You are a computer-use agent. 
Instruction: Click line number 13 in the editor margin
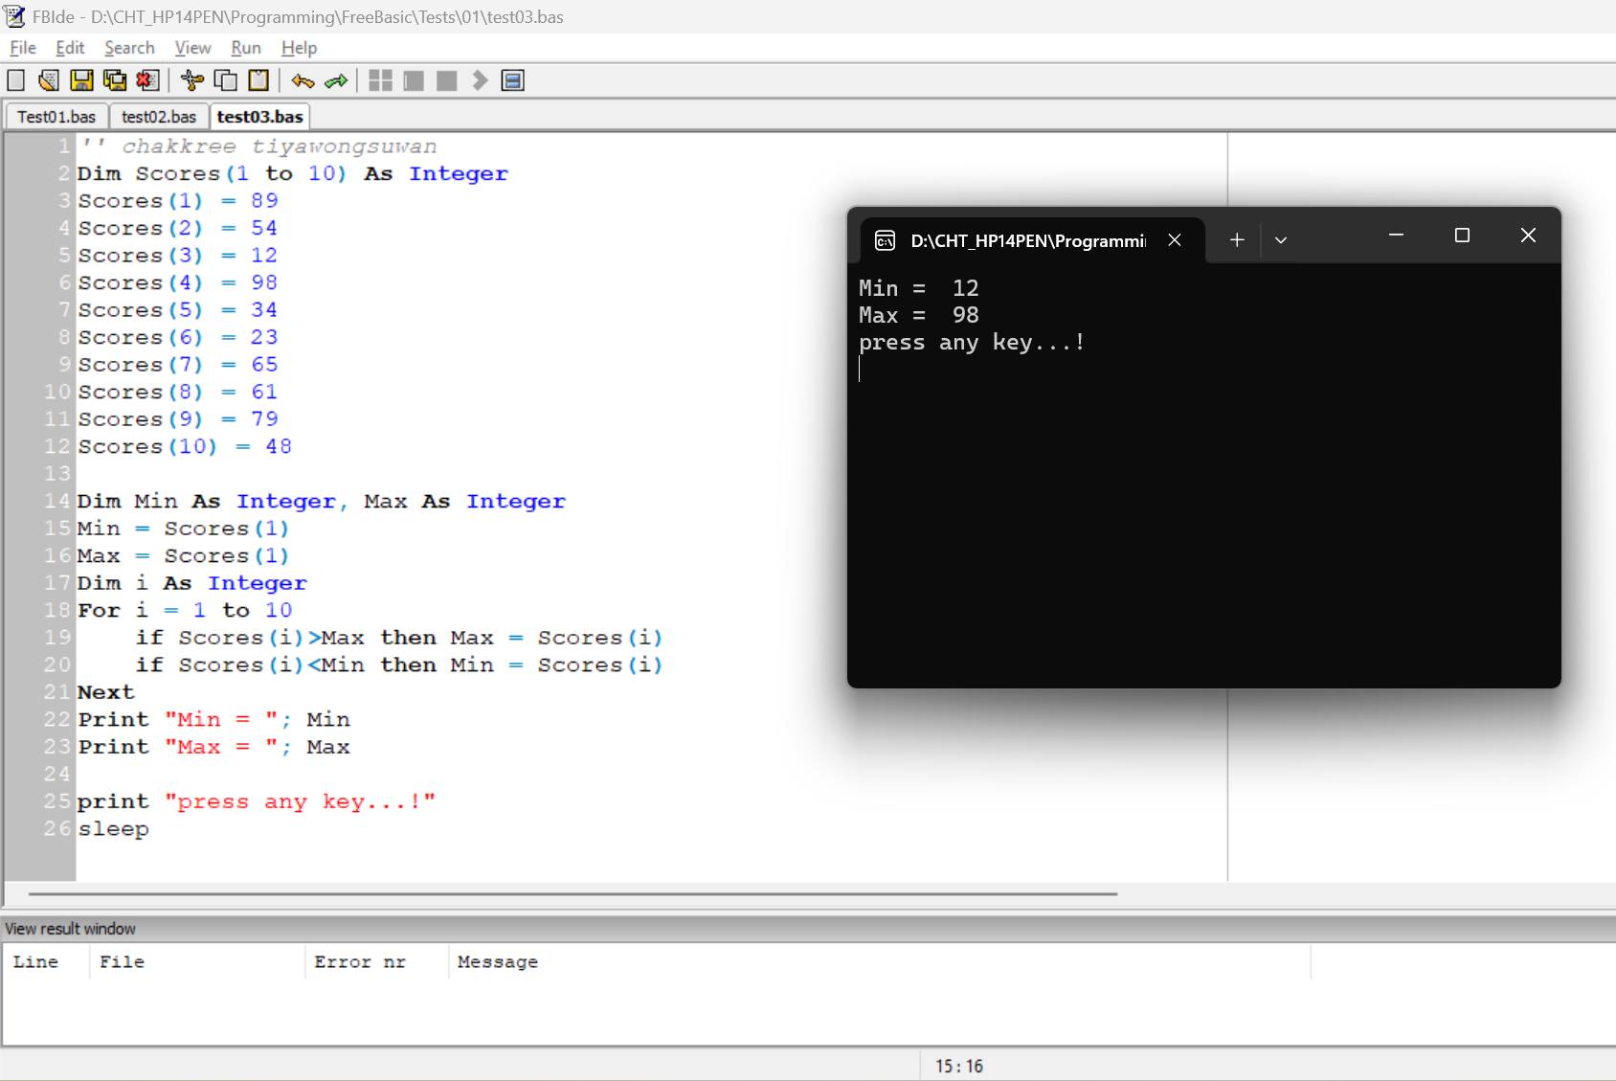pyautogui.click(x=57, y=474)
